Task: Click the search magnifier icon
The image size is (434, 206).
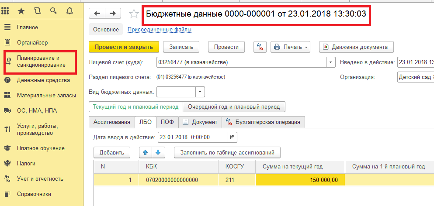Action: tap(53, 10)
